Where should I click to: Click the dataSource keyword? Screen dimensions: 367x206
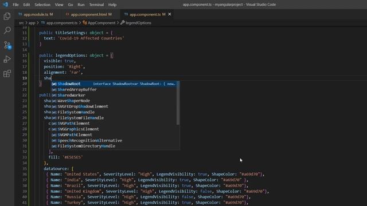coord(55,169)
